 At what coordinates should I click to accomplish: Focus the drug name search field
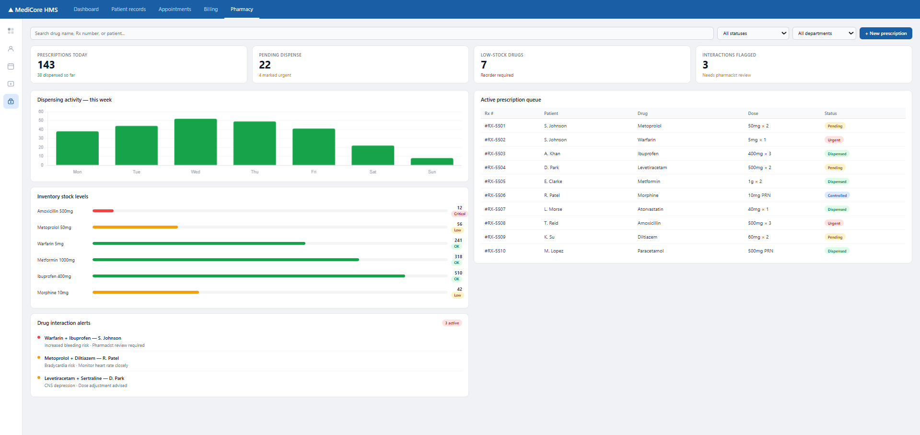point(372,34)
